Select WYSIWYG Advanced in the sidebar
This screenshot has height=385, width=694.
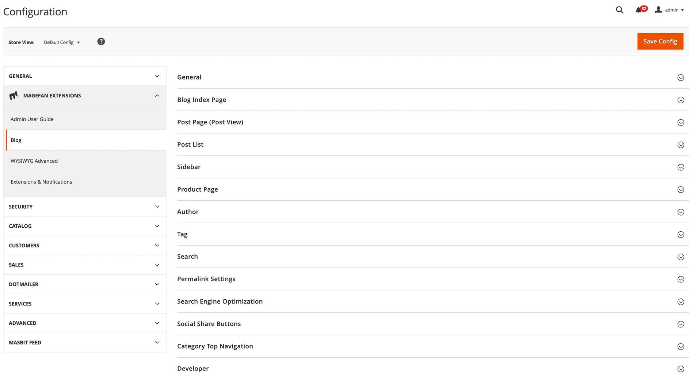(x=34, y=161)
